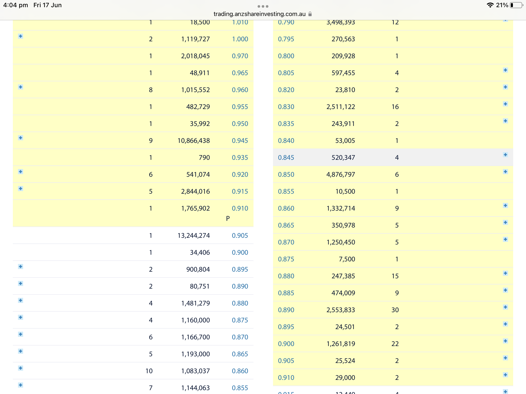Expand sell orders at 0.805 row
The width and height of the screenshot is (526, 394).
pyautogui.click(x=505, y=70)
